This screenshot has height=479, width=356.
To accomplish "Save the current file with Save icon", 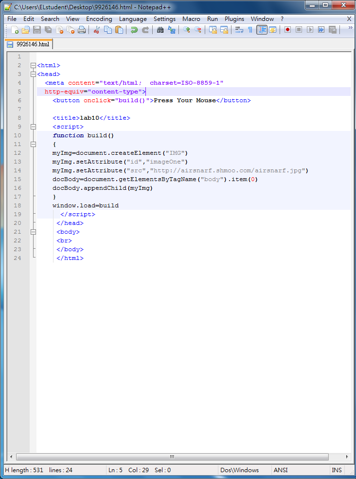I will point(37,30).
